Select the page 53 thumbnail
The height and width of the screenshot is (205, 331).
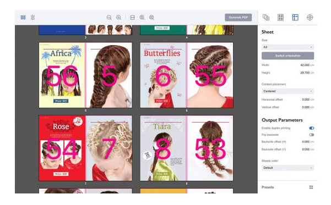tap(210, 148)
